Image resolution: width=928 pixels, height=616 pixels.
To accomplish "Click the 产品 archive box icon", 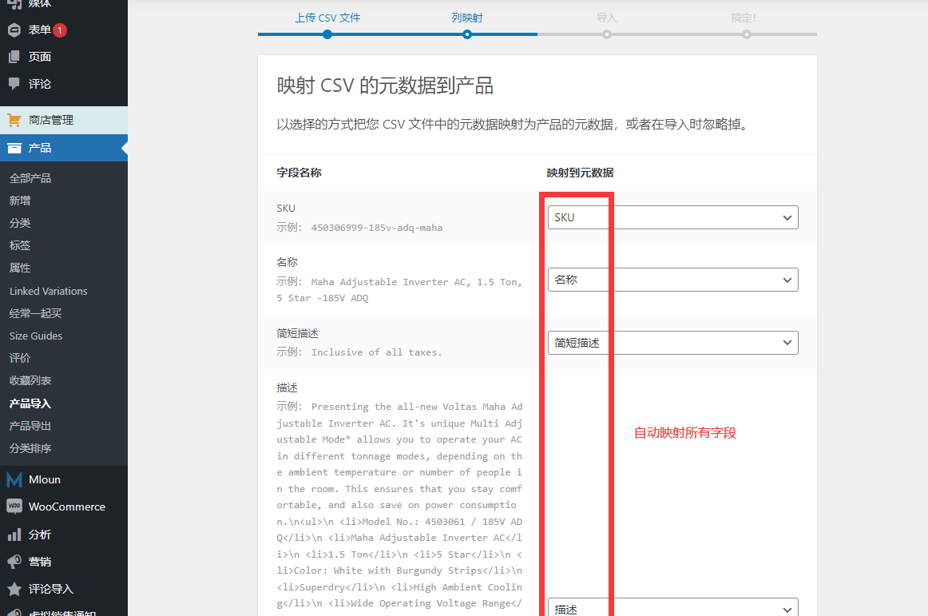I will point(14,148).
